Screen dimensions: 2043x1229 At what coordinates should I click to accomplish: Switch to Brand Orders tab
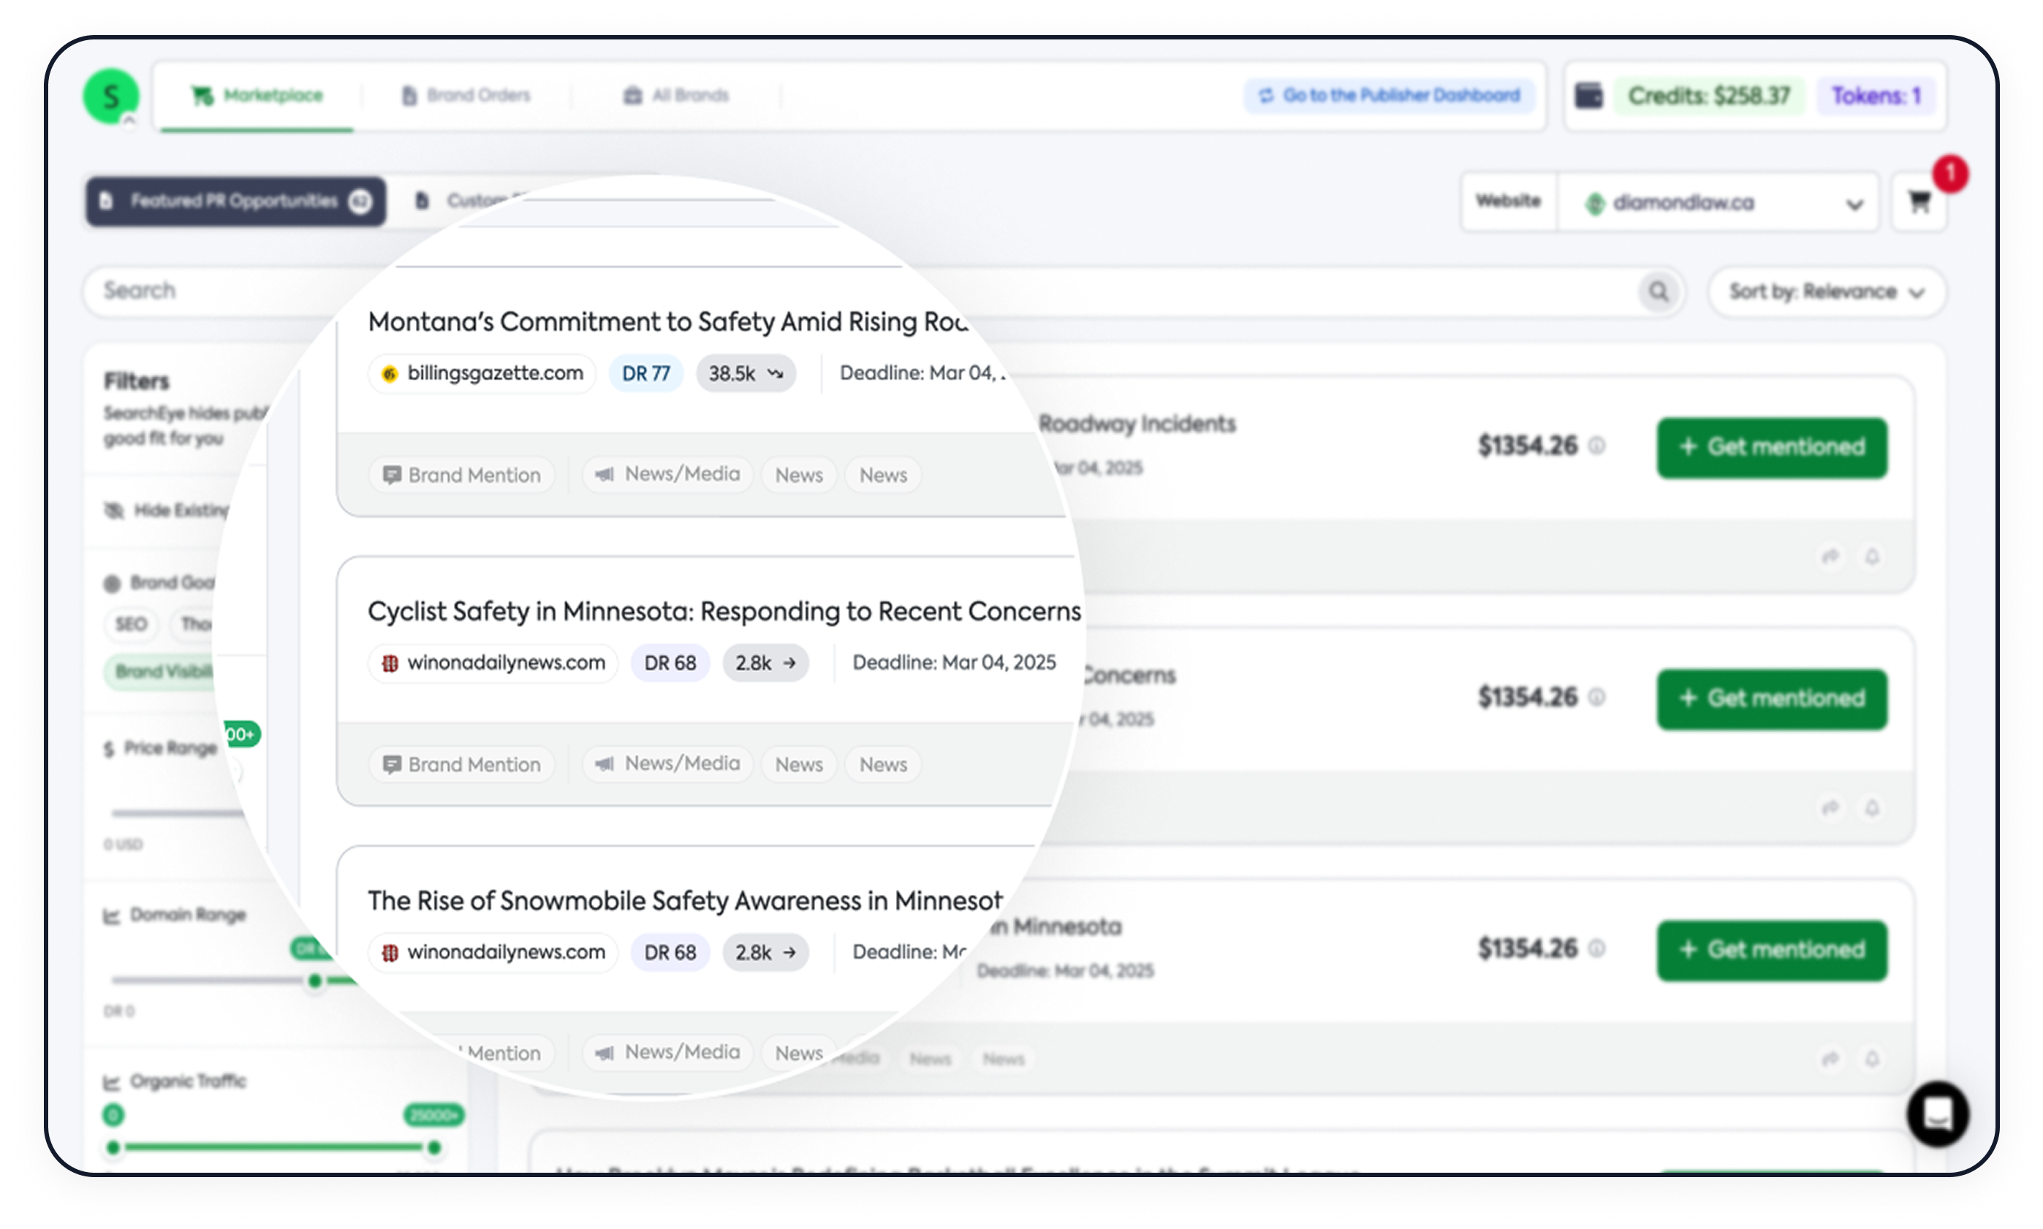tap(466, 95)
